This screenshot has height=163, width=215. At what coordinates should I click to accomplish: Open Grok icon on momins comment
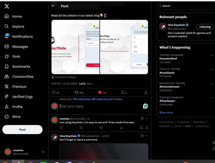[142, 118]
